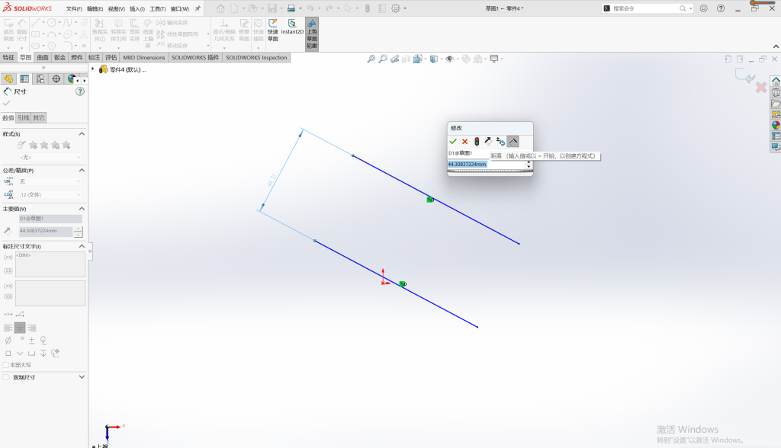Viewport: 781px width, 448px height.
Task: Click the 快速草图 (Rapid Sketch) icon
Action: [273, 30]
